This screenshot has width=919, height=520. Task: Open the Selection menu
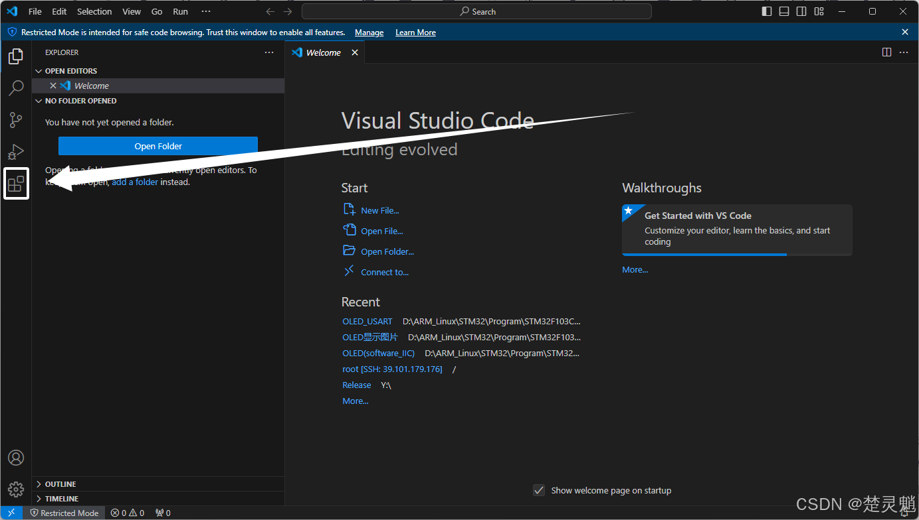tap(94, 11)
